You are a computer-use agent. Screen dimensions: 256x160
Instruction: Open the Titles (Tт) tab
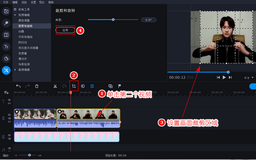coord(6,47)
